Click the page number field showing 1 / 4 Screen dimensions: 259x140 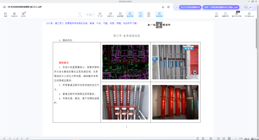tap(89, 15)
